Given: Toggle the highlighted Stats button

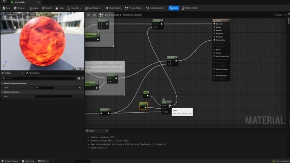Looking at the screenshot, I should click(174, 8).
